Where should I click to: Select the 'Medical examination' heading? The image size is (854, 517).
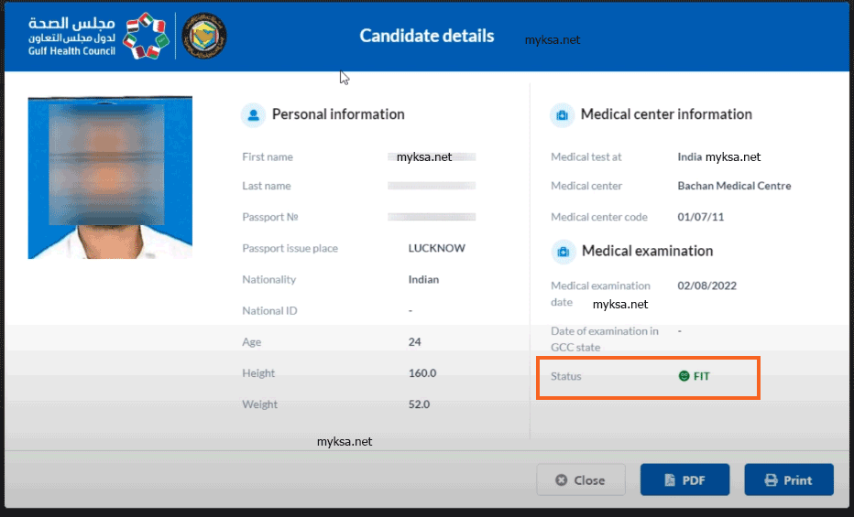point(647,251)
